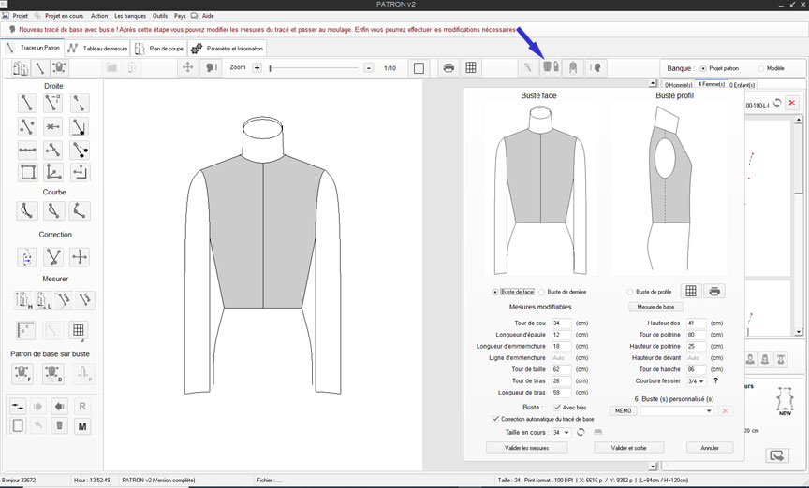Viewport: 809px width, 488px height.
Task: Toggle the Avec bras checkbox
Action: click(558, 407)
